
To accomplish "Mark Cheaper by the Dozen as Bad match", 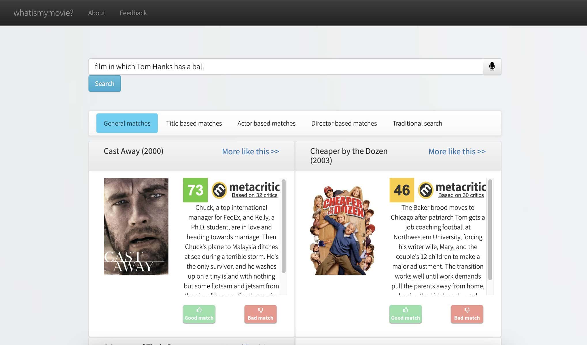I will [467, 314].
